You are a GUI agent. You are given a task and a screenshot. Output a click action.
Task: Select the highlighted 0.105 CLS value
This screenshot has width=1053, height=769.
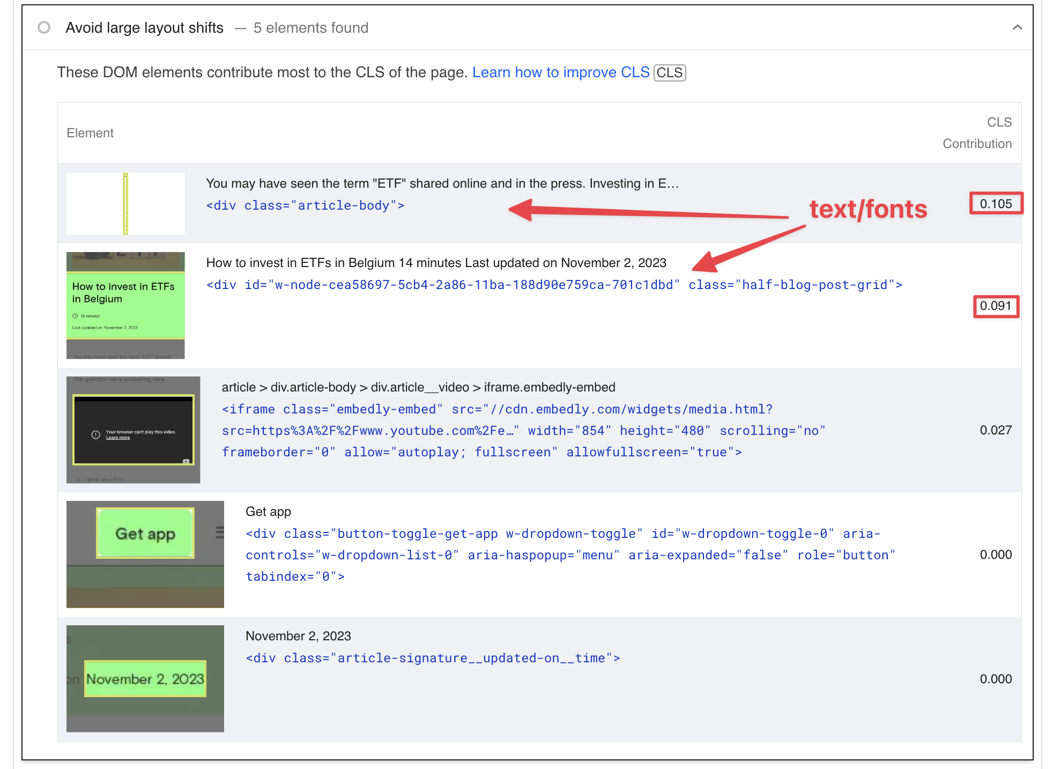coord(996,203)
